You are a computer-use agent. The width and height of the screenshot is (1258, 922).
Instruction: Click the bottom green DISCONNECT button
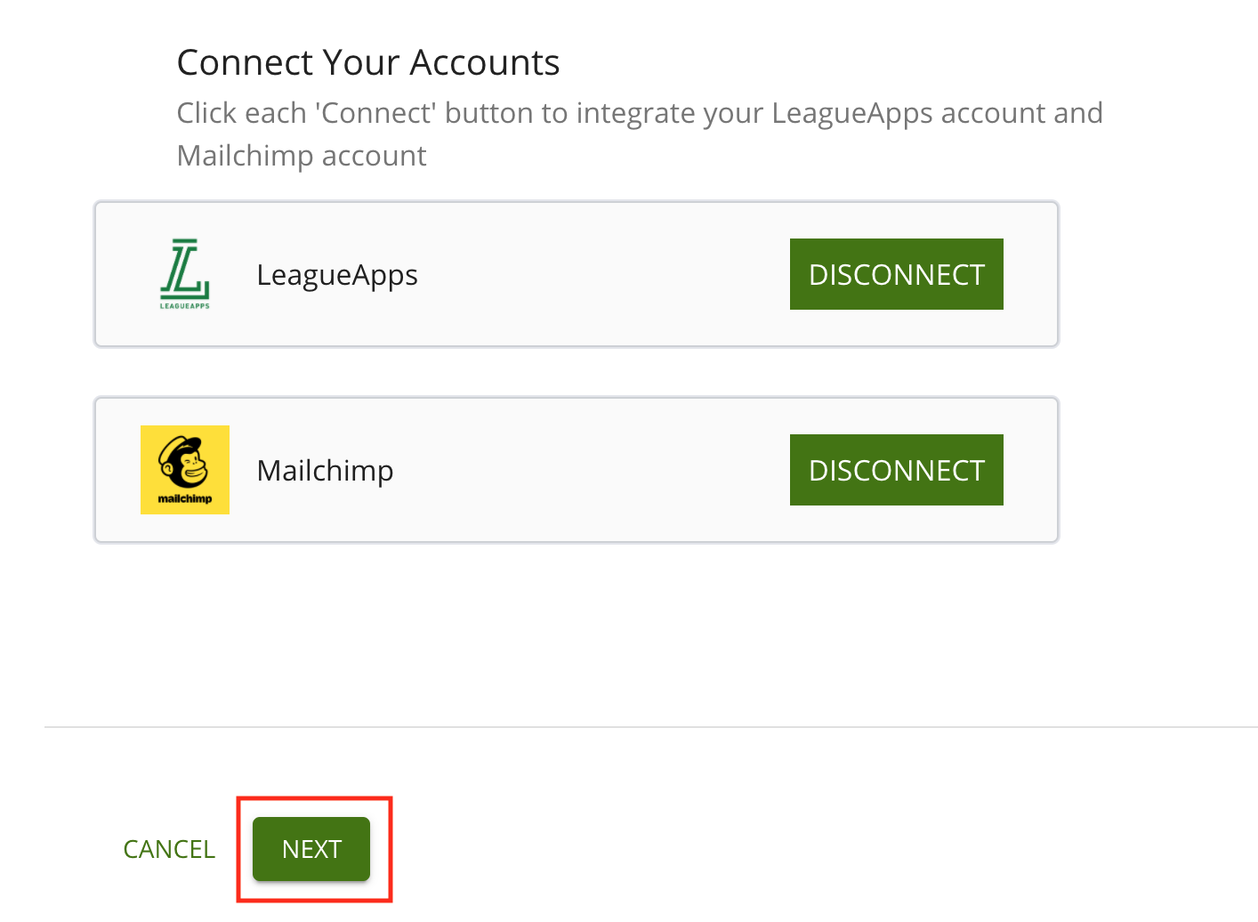896,470
